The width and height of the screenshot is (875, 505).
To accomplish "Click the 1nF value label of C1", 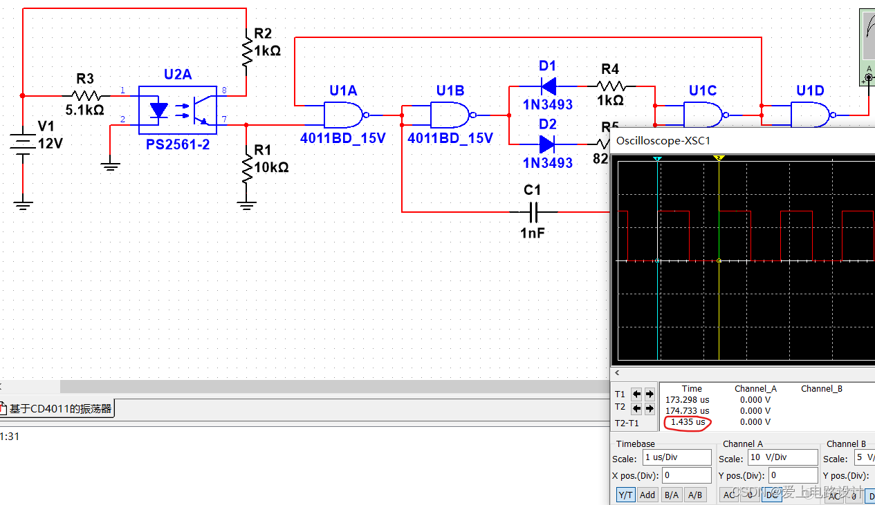I will pos(533,234).
